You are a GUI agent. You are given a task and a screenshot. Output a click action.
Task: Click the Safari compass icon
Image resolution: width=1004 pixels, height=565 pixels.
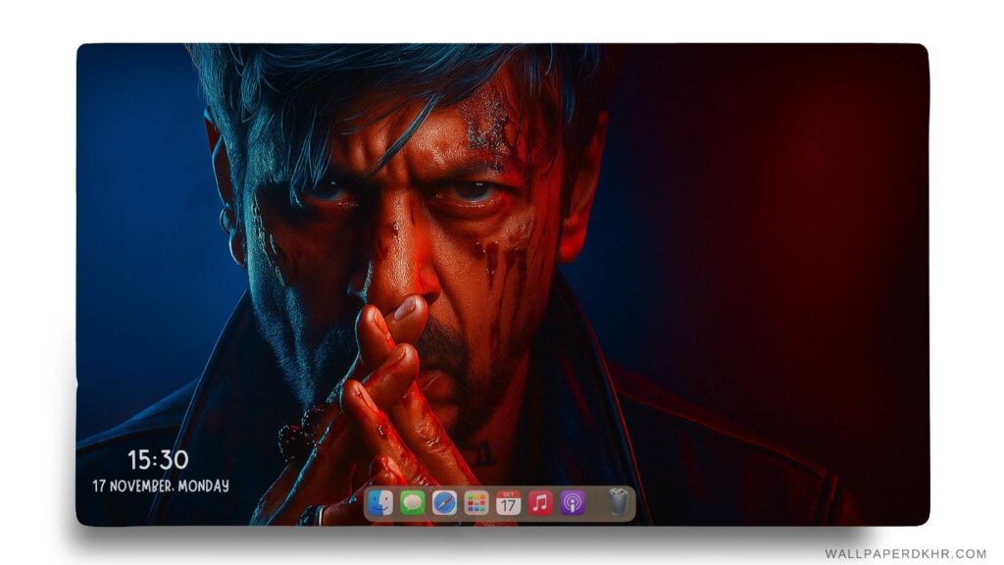[444, 503]
